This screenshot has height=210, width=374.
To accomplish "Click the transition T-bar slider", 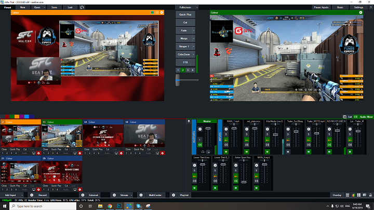I will pyautogui.click(x=178, y=80).
